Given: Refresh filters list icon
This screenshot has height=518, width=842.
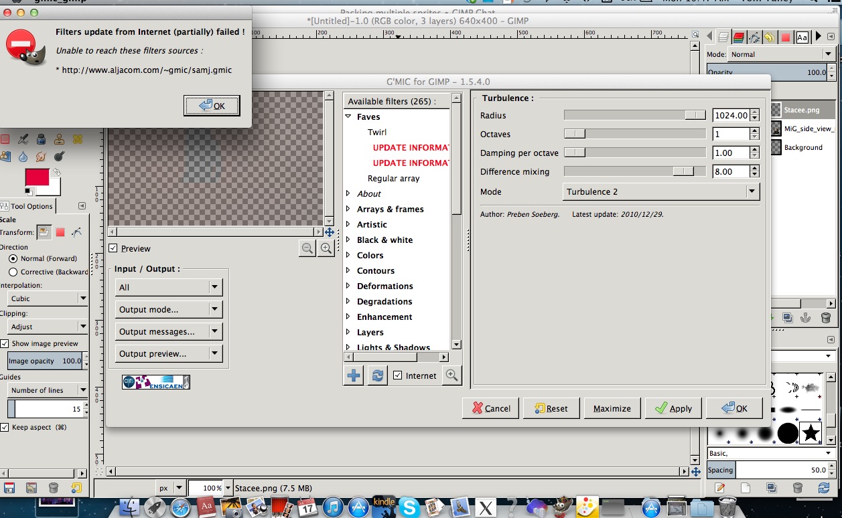Looking at the screenshot, I should [x=378, y=375].
